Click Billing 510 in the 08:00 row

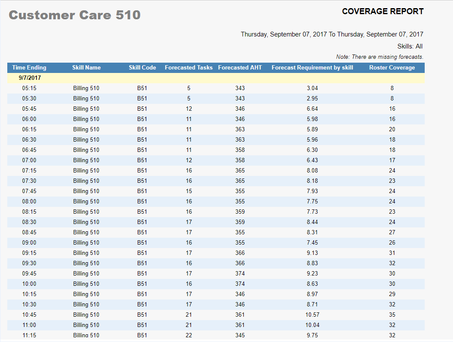[x=86, y=202]
